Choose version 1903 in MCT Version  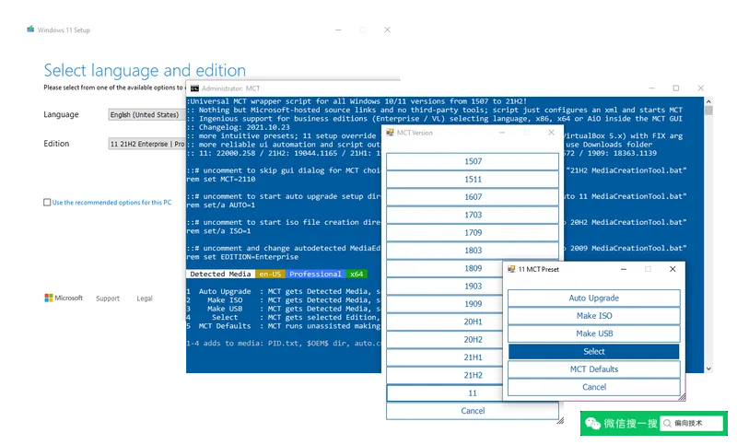click(x=445, y=287)
